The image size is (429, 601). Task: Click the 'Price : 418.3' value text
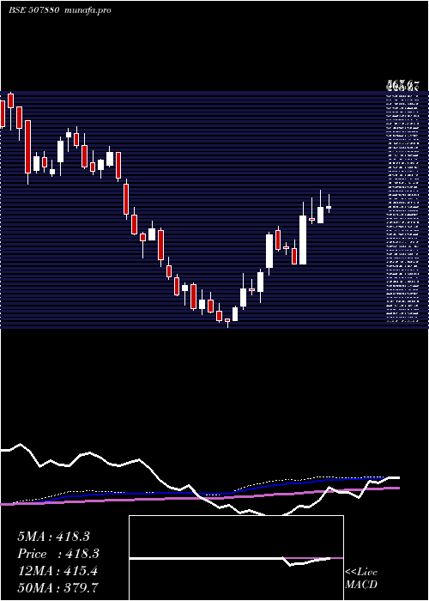click(58, 554)
